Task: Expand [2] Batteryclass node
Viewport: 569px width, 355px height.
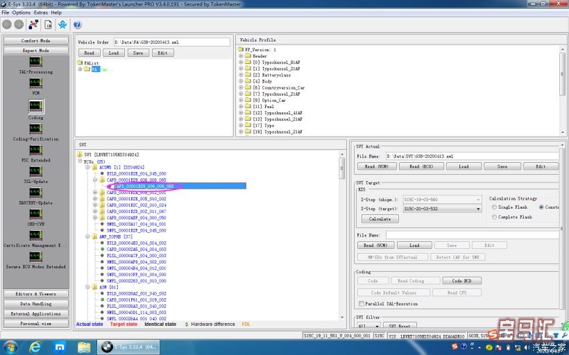Action: pos(241,75)
